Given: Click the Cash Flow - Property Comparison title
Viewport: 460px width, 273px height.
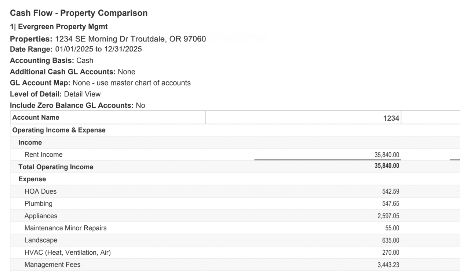Looking at the screenshot, I should coord(79,14).
